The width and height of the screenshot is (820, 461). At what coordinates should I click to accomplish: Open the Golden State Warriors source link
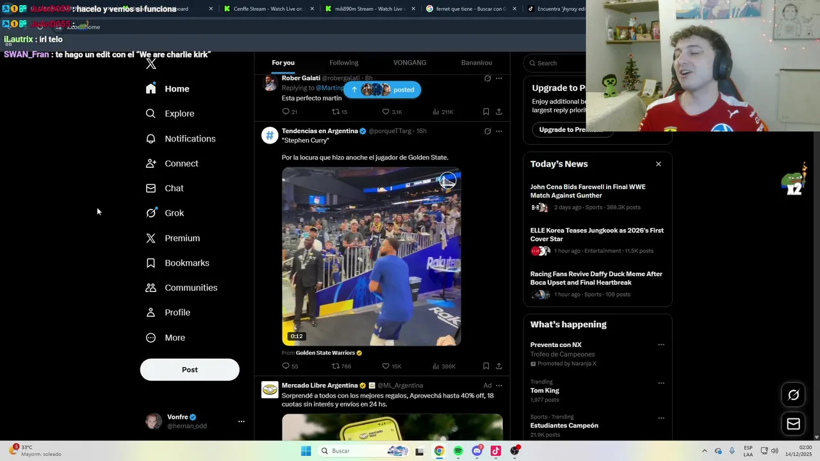pos(325,353)
